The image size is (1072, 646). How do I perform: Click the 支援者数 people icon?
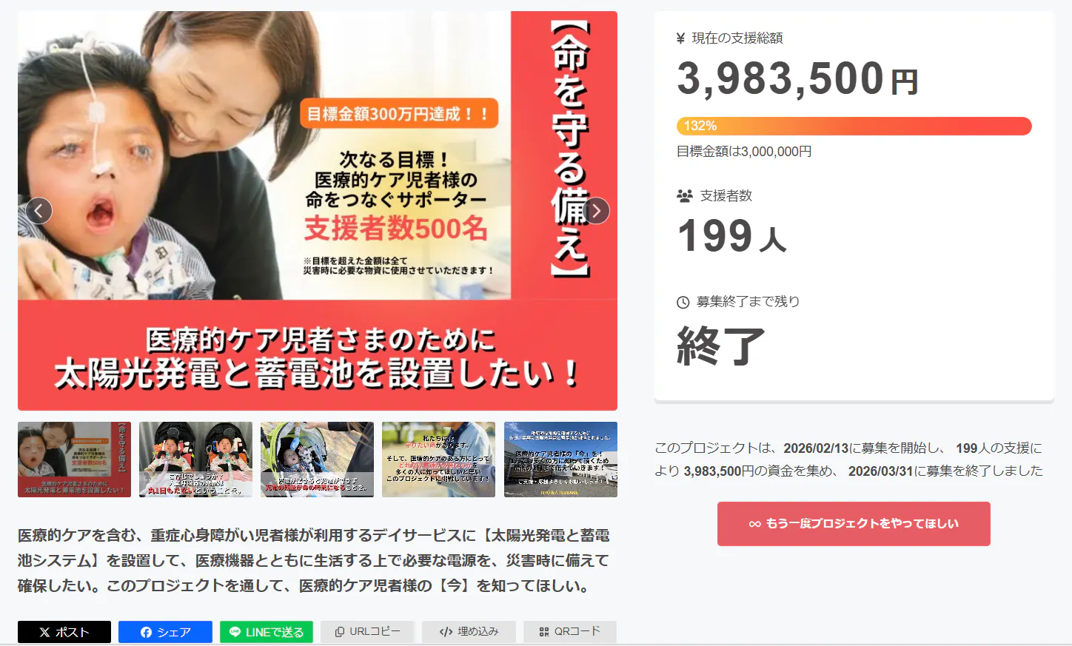tap(684, 196)
